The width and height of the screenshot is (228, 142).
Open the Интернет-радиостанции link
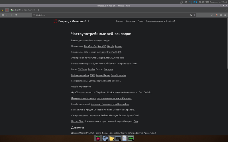click(83, 98)
